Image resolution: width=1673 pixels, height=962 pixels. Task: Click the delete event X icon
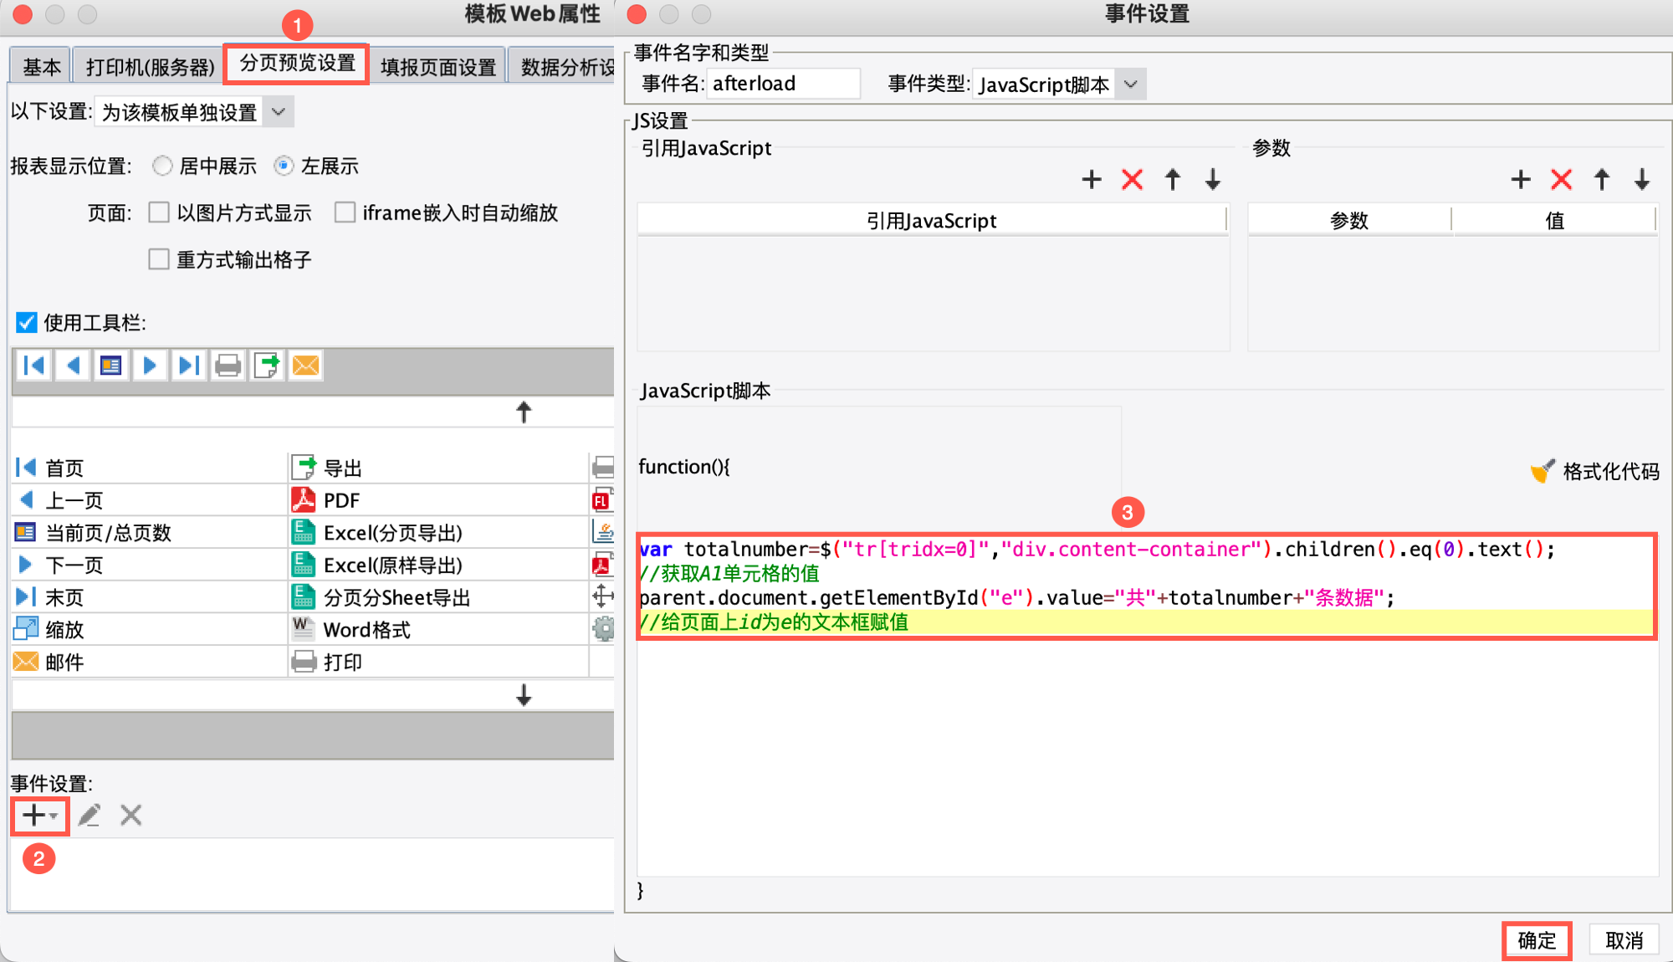(130, 815)
